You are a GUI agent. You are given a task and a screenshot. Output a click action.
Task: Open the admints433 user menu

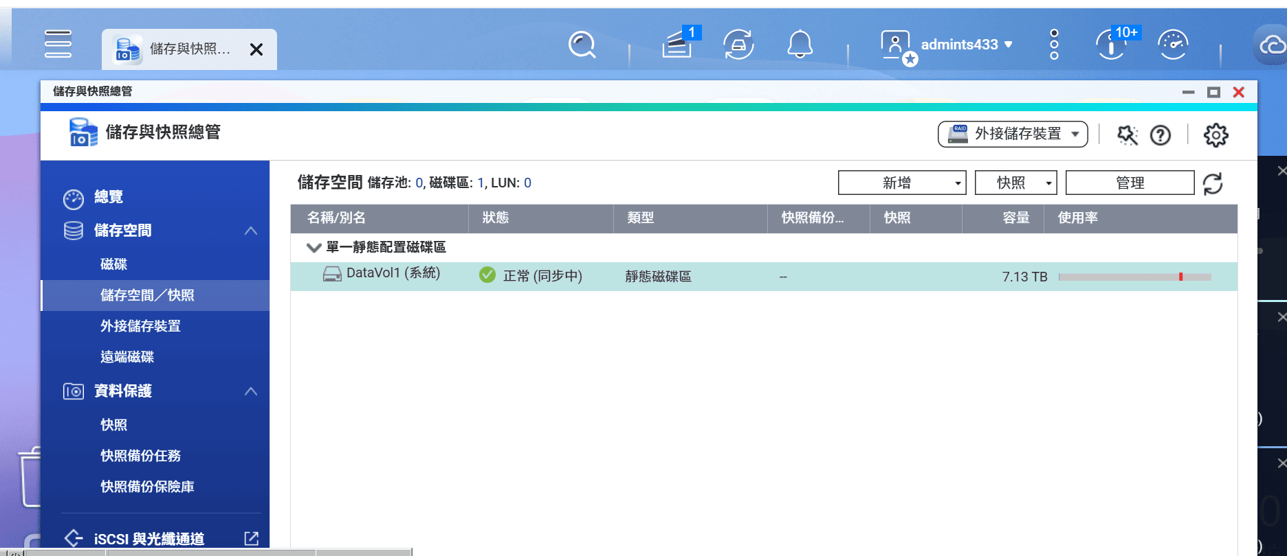tap(965, 45)
